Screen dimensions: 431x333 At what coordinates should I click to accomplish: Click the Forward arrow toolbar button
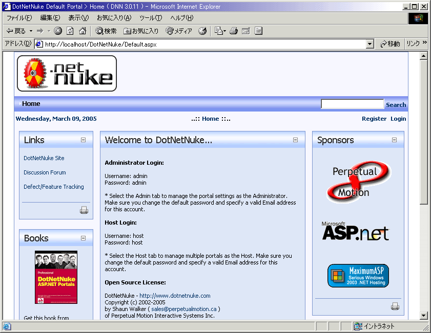click(x=40, y=31)
